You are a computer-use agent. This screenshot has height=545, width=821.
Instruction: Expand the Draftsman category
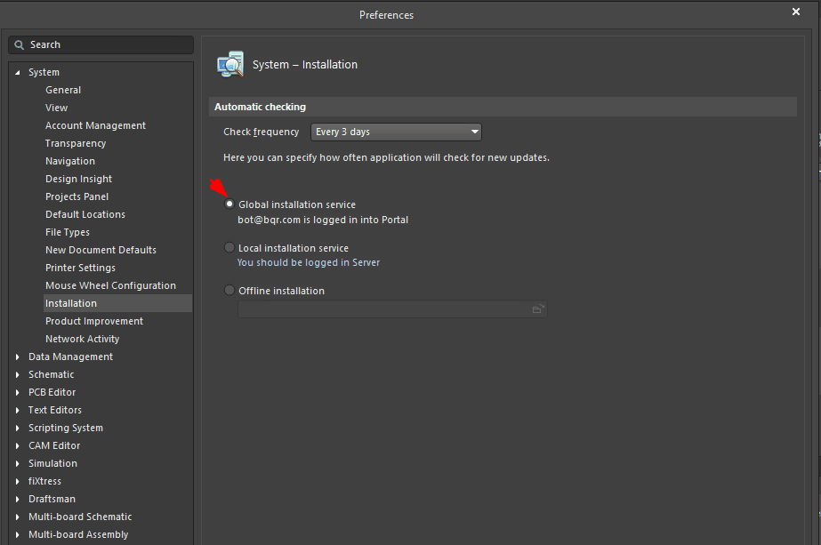pos(17,500)
